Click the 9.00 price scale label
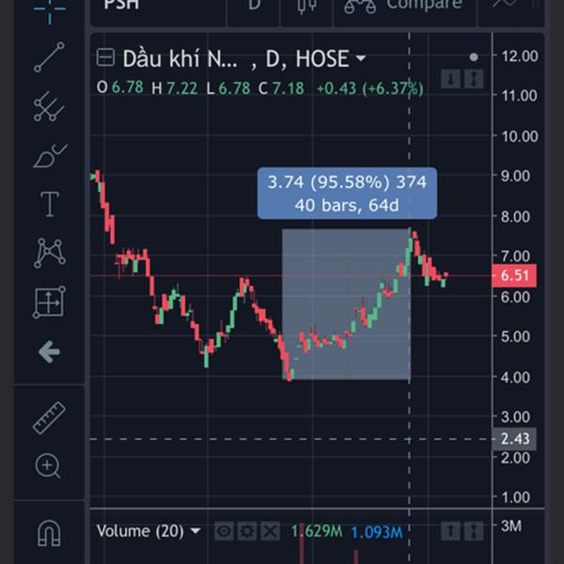The width and height of the screenshot is (564, 564). tap(515, 177)
